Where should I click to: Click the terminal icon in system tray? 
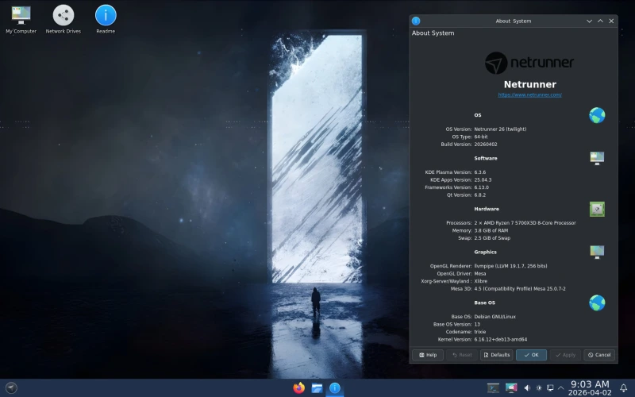493,388
